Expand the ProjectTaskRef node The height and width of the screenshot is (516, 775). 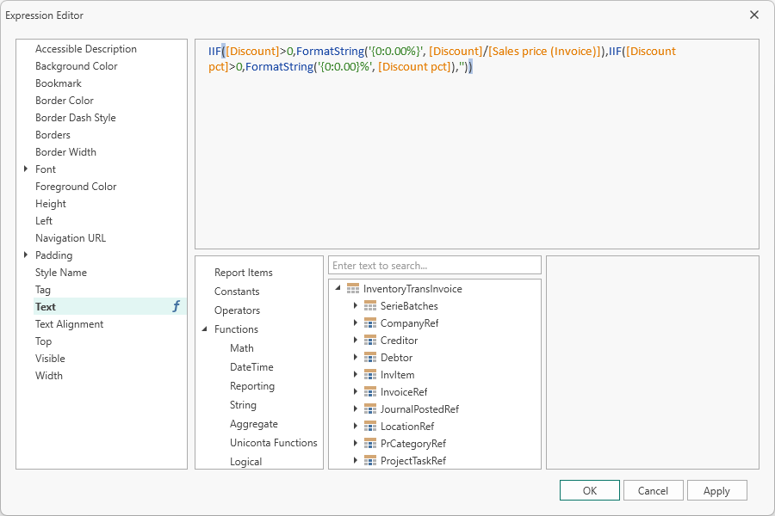355,460
